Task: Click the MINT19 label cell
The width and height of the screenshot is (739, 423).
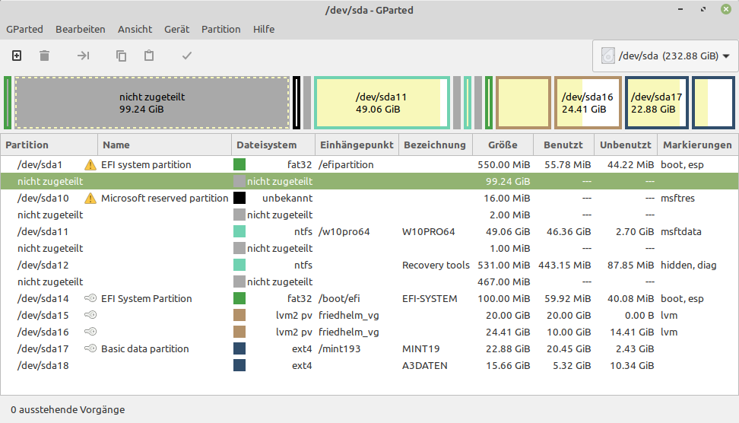Action: (421, 348)
